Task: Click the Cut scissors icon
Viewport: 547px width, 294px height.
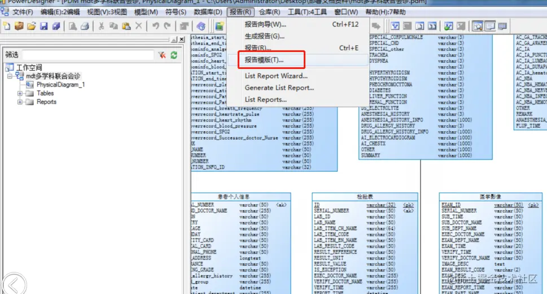Action: point(101,26)
